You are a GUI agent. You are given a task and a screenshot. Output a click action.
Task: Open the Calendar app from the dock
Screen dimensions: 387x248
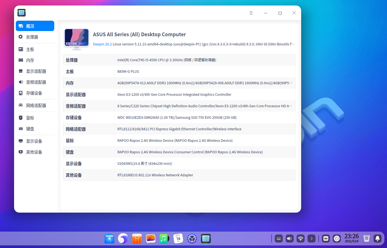click(x=178, y=239)
